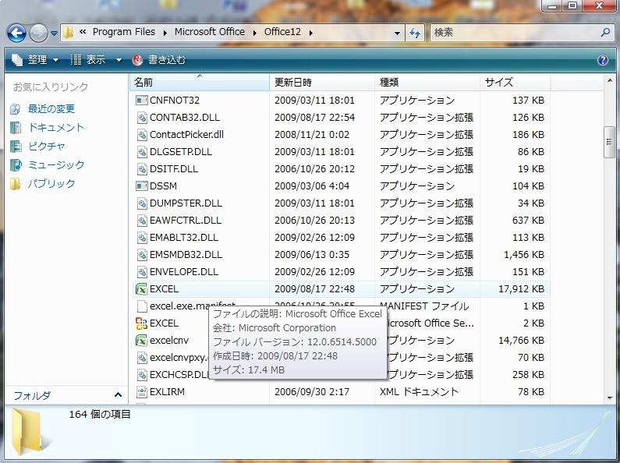
Task: Click the 表示 views button
Action: pyautogui.click(x=88, y=60)
